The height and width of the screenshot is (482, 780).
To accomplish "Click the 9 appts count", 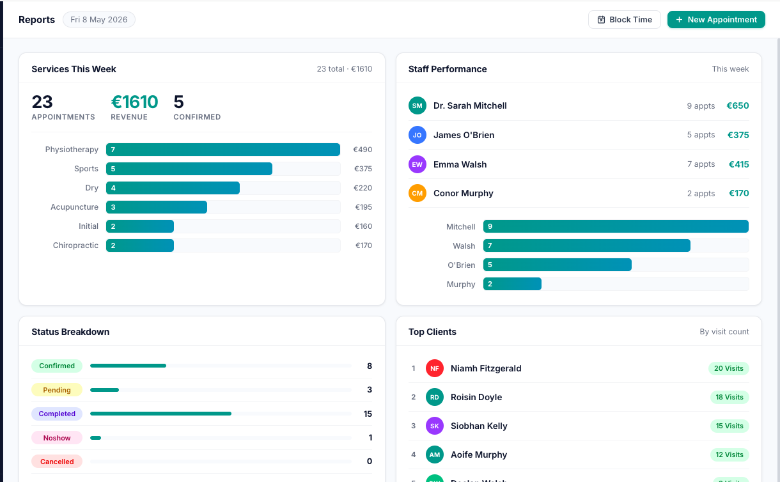I will (x=701, y=106).
